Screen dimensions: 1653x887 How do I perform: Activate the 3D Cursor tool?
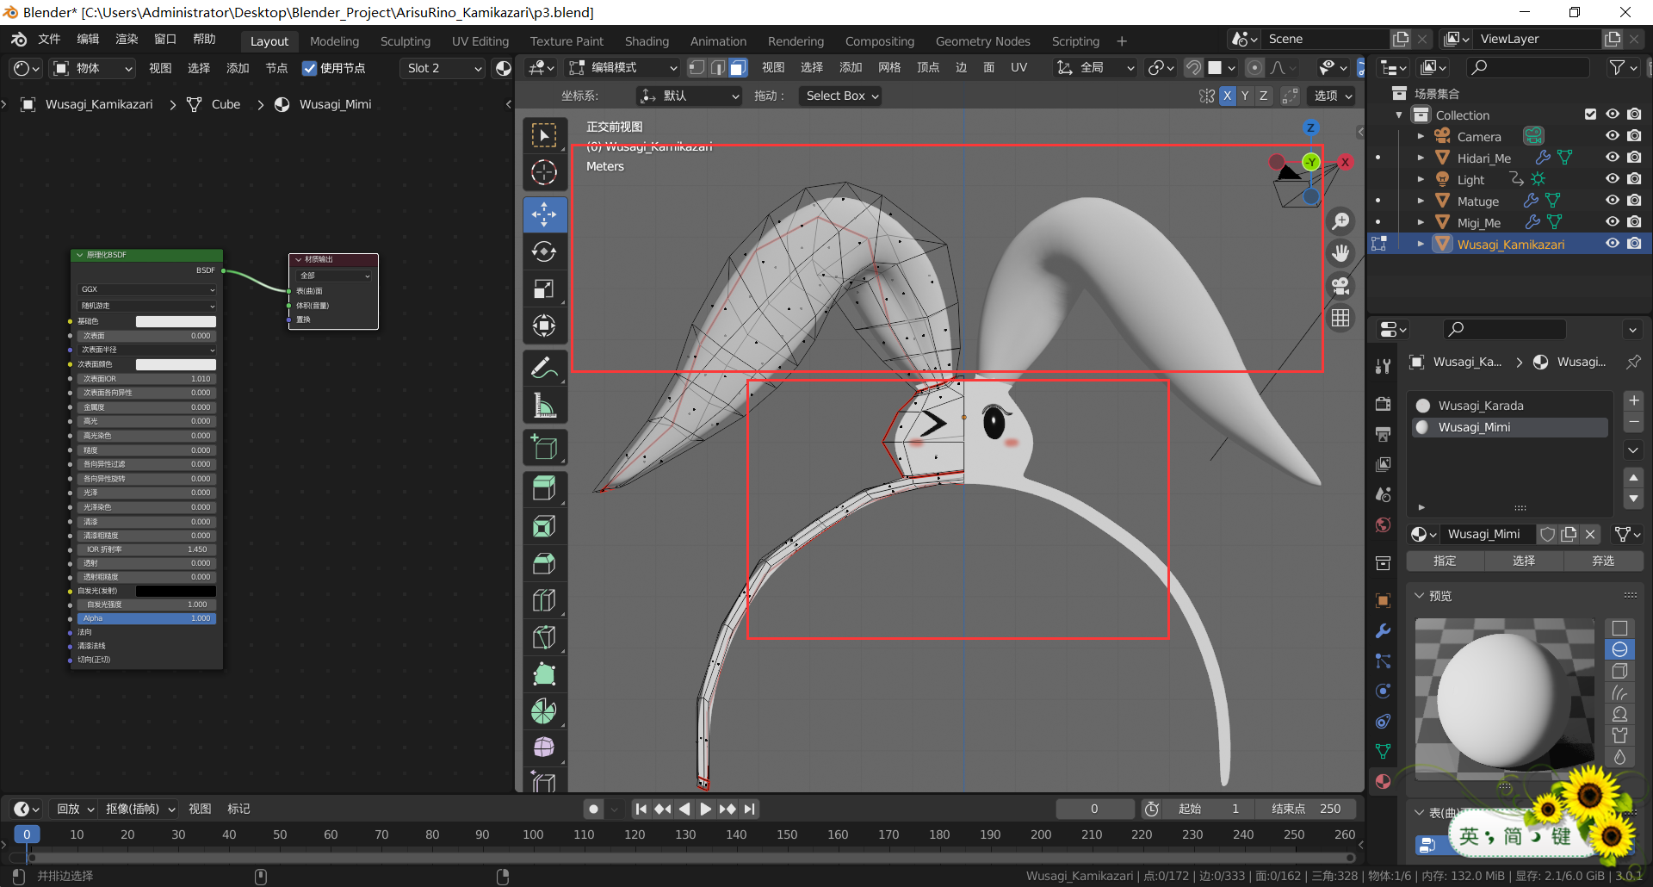[x=544, y=172]
